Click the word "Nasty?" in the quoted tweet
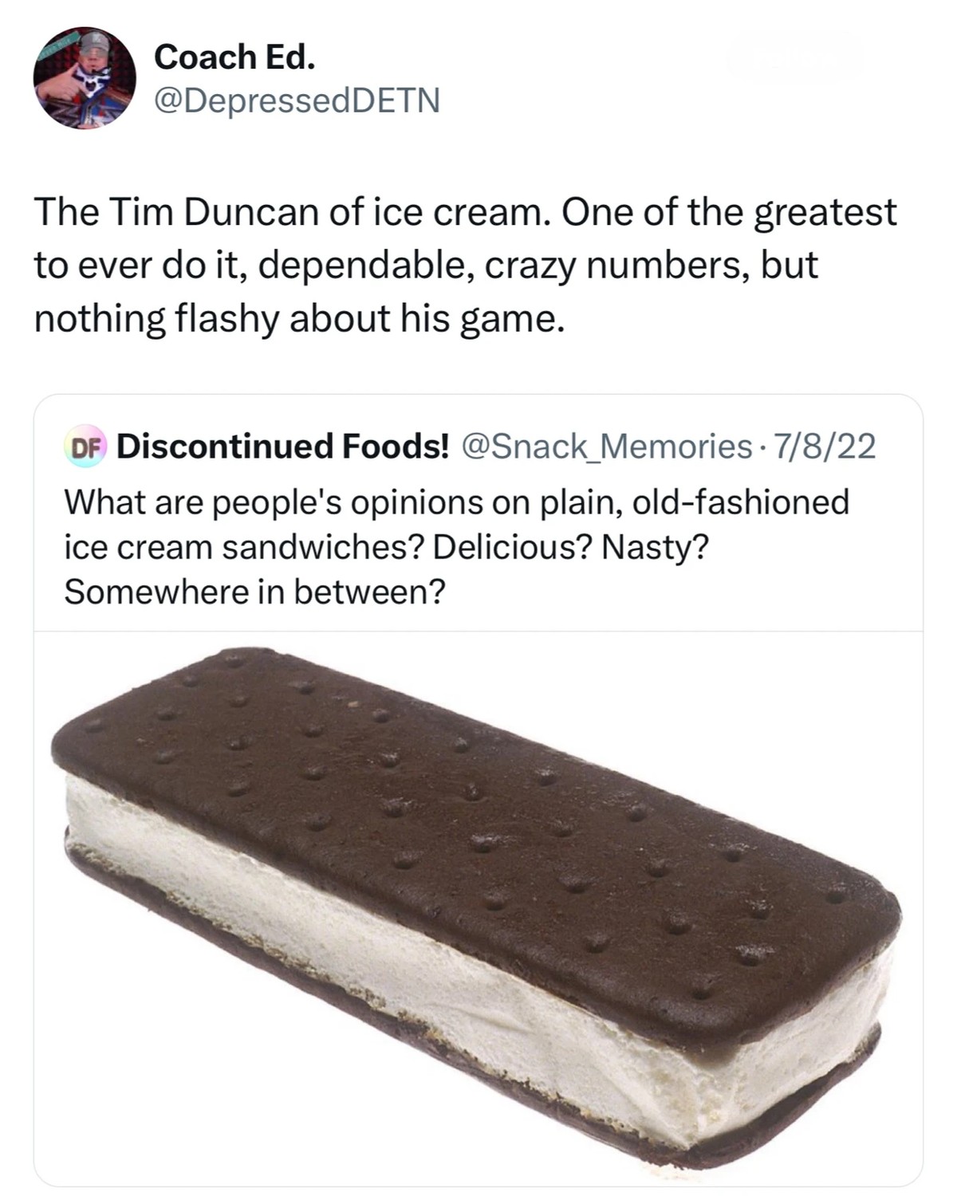 [654, 547]
